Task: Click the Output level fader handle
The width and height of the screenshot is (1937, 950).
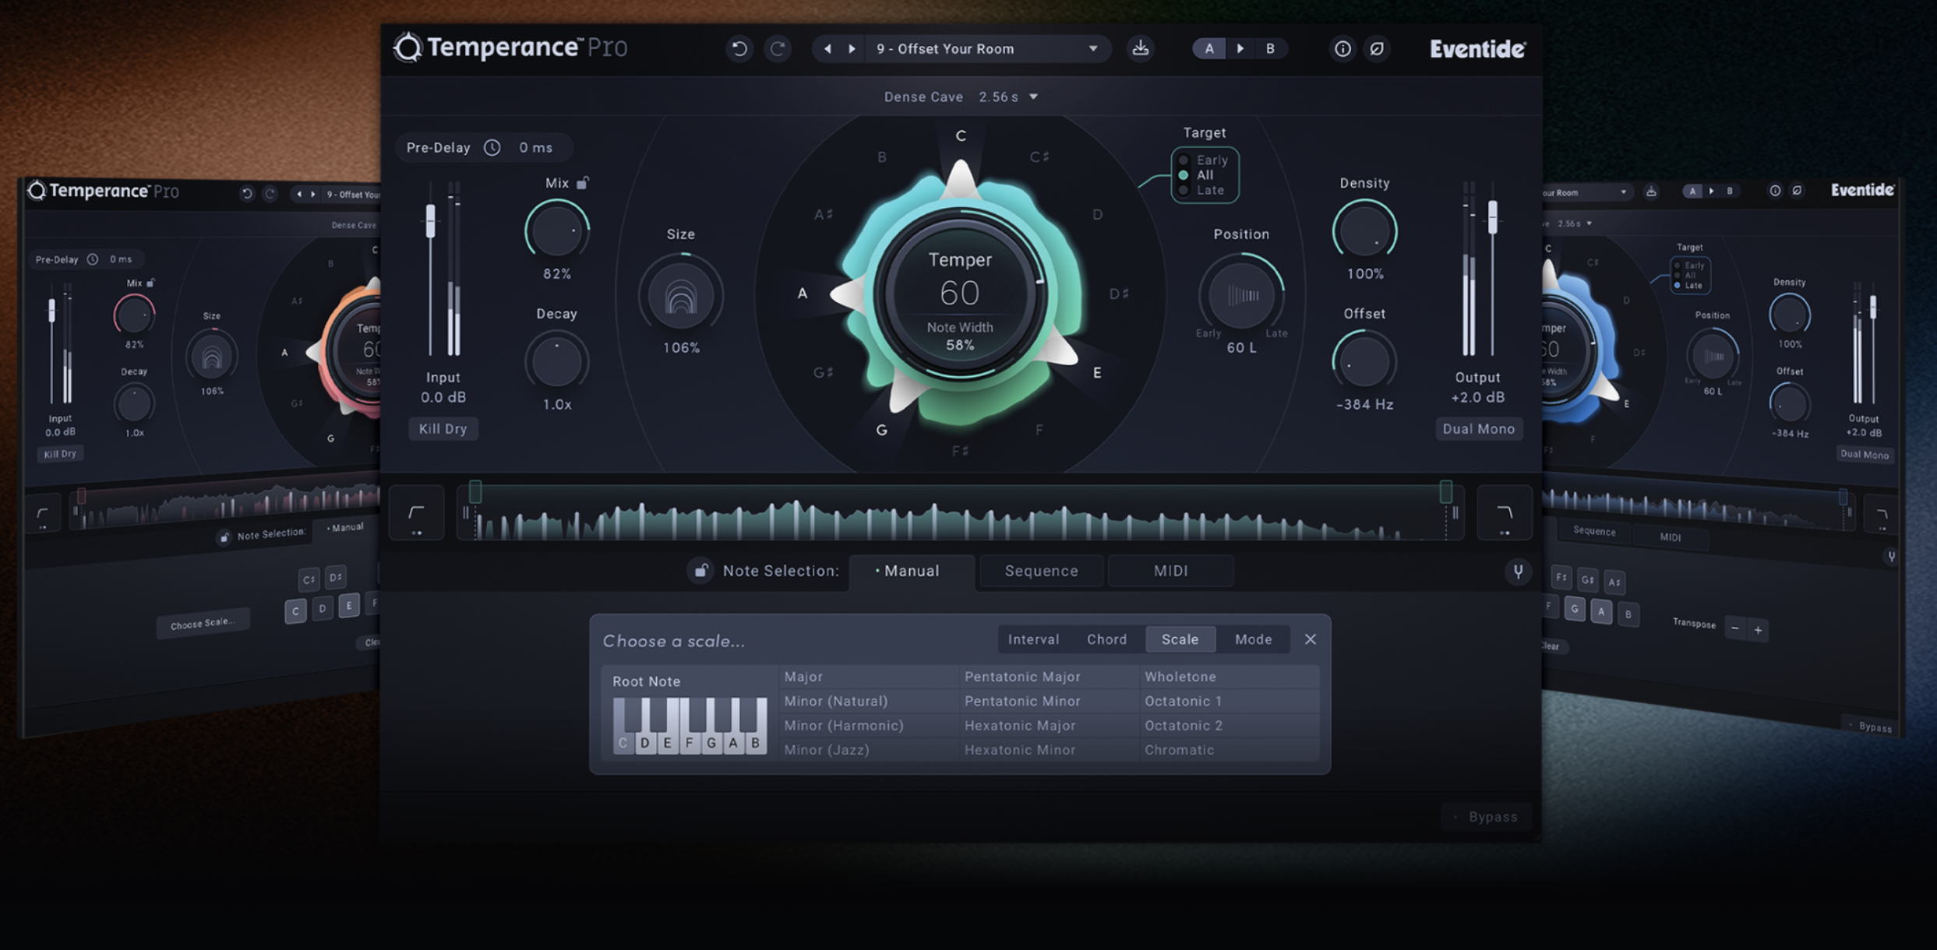Action: [x=1492, y=217]
